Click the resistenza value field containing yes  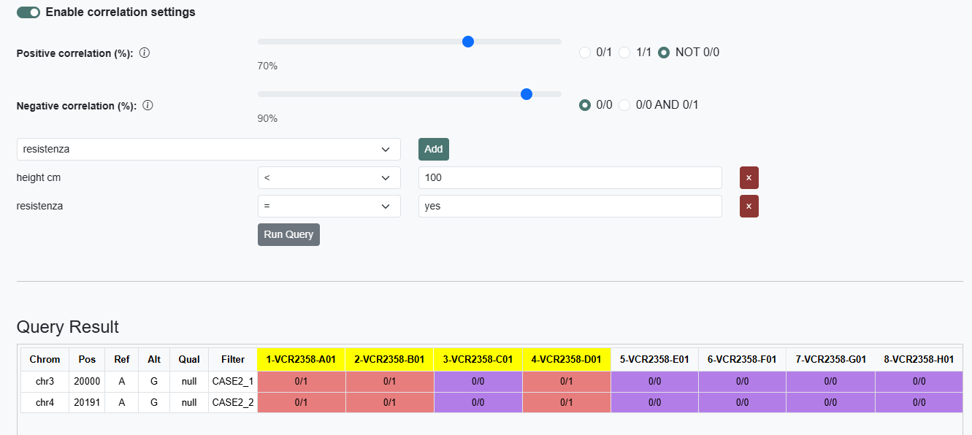tap(570, 207)
